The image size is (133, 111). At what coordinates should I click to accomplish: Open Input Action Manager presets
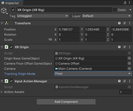click(x=124, y=81)
